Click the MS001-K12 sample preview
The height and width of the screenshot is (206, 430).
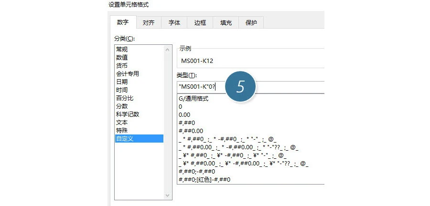(197, 61)
